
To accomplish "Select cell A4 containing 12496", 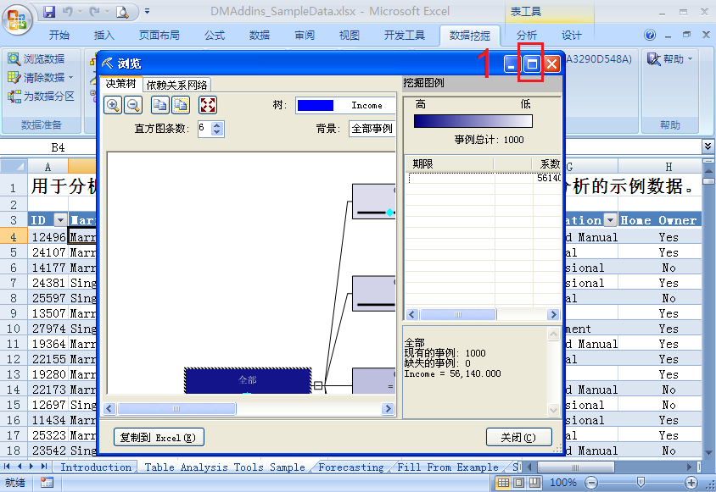I will 48,237.
